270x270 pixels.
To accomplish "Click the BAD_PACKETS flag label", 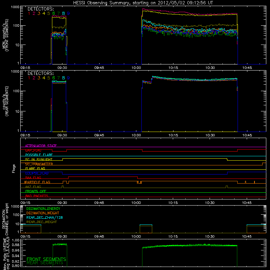I will coord(37,196).
